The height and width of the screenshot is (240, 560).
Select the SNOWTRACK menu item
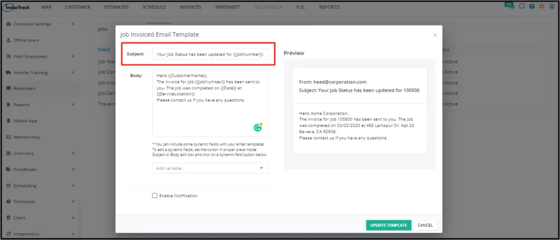tap(267, 7)
